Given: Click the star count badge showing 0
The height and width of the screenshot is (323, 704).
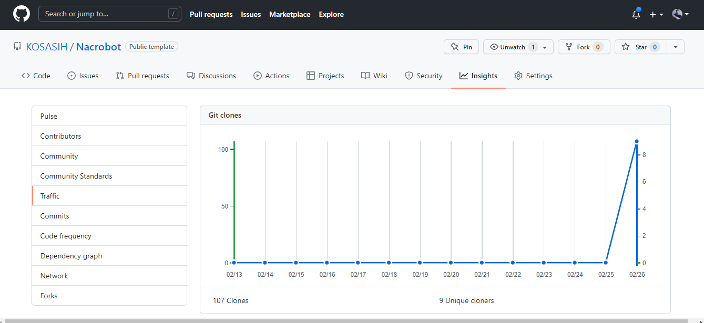Looking at the screenshot, I should (655, 47).
